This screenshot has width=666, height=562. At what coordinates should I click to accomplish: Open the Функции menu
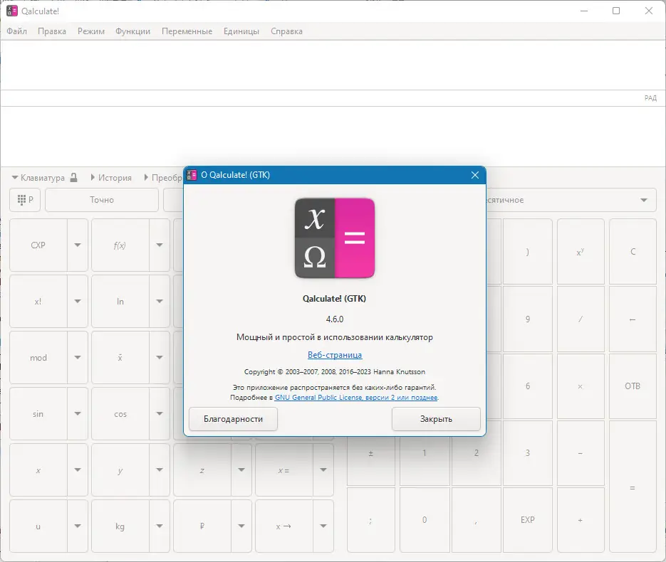(x=133, y=31)
